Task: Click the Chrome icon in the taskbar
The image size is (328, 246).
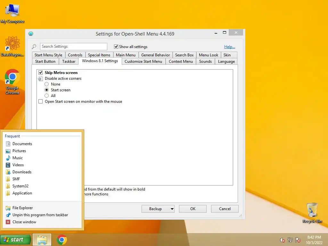Action: [62, 240]
